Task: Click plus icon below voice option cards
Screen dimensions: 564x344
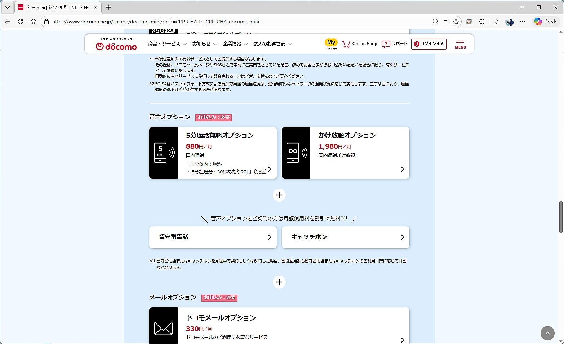Action: [279, 195]
